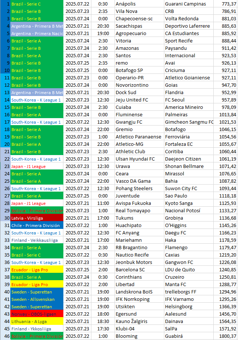This screenshot has width=238, height=340.
Task: Click the America Mineiro cell
Action: pos(189,107)
